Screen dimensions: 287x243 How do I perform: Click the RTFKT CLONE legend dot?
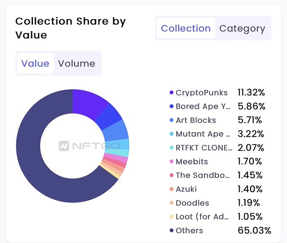[x=171, y=148]
